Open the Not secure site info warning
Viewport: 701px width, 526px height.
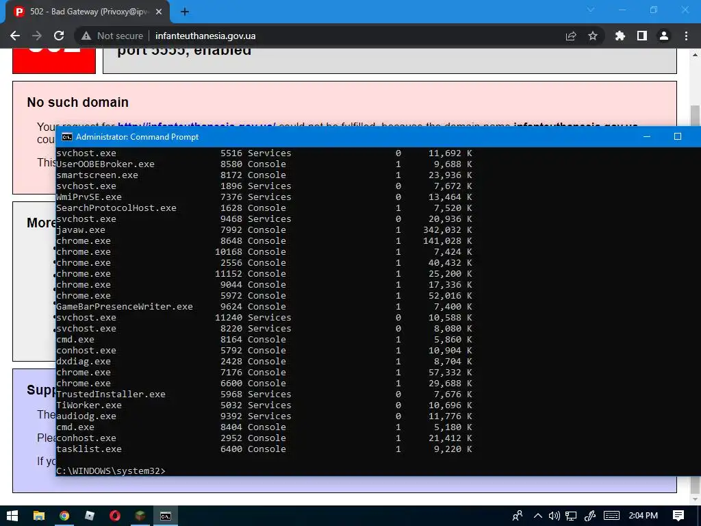(x=113, y=36)
